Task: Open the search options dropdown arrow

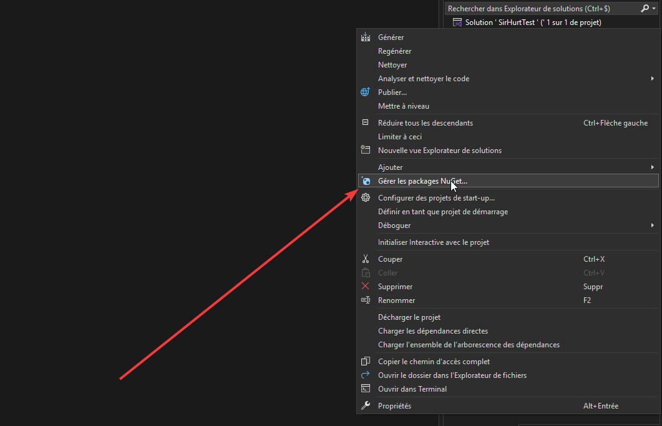Action: point(654,9)
